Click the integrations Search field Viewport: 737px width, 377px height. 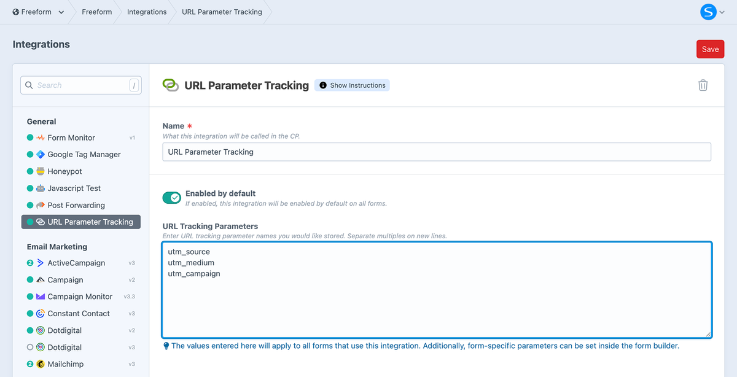(81, 85)
